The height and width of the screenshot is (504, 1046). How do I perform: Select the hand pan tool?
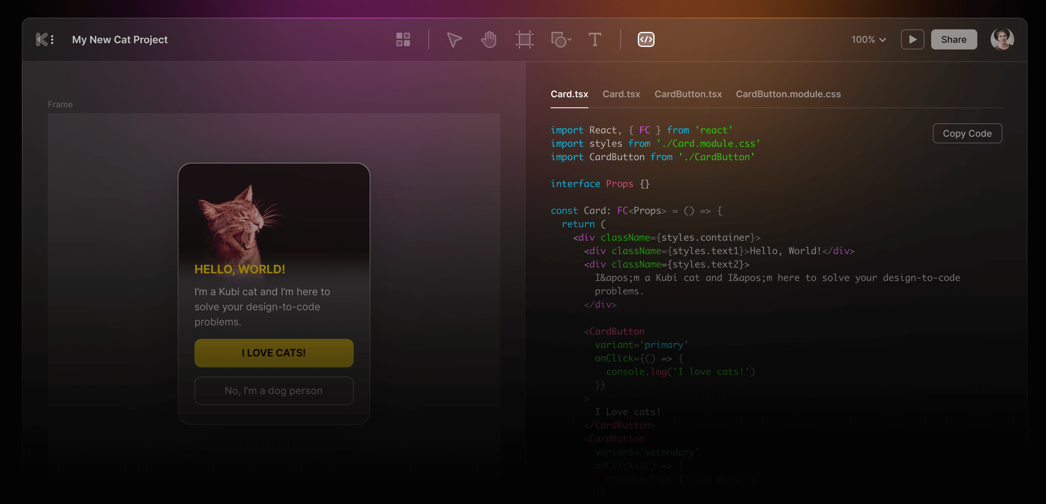[489, 39]
